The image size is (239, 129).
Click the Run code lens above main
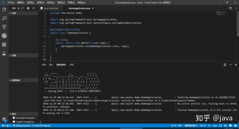click(x=57, y=40)
